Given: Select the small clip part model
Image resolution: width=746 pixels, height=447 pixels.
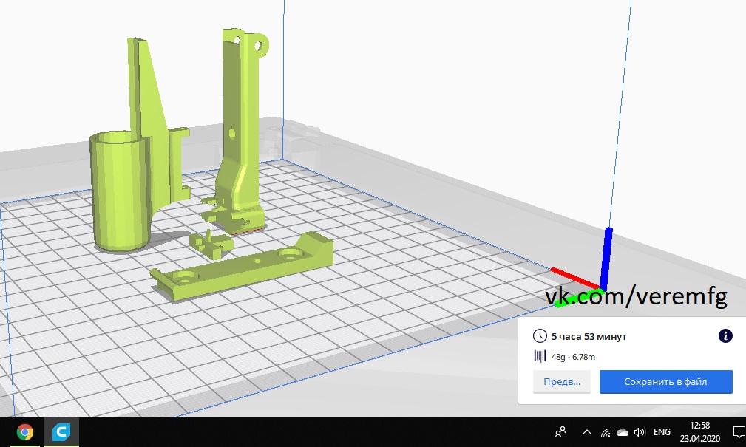Looking at the screenshot, I should coord(211,244).
